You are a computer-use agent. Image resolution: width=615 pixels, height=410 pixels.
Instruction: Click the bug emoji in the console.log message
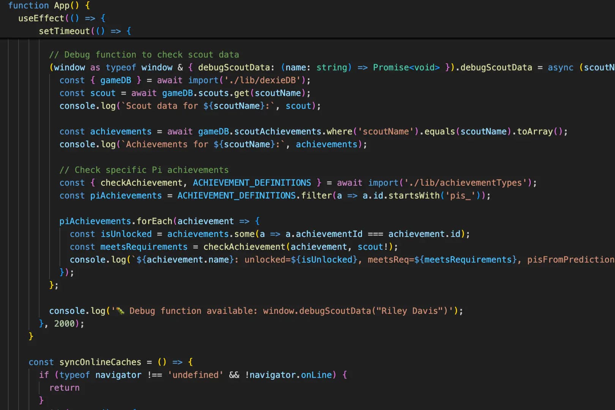pos(120,311)
